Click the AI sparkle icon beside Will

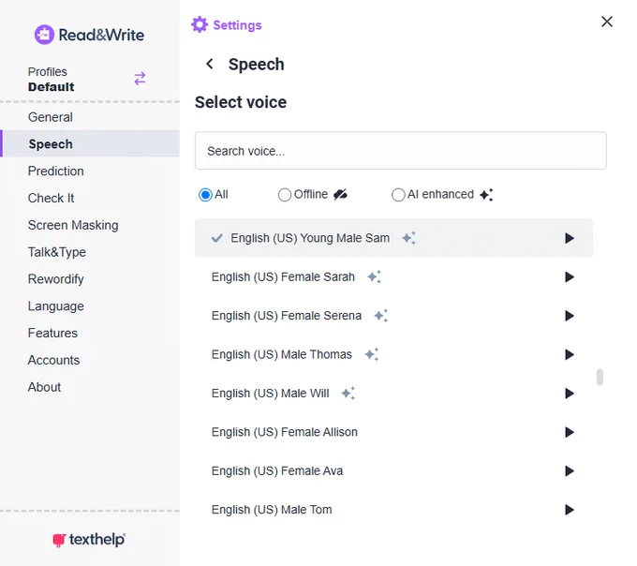coord(348,393)
